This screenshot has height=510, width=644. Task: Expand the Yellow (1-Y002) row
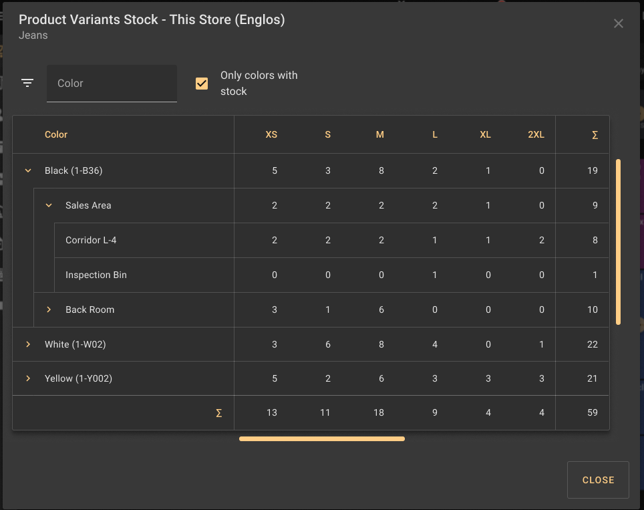click(x=28, y=379)
